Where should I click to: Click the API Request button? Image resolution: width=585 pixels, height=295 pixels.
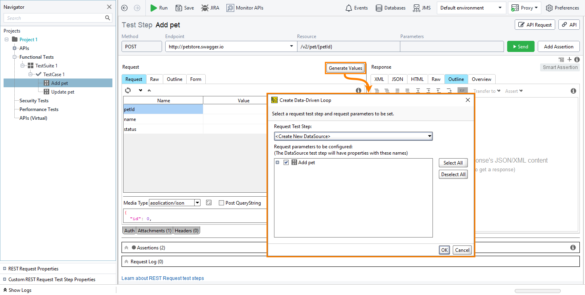[535, 25]
